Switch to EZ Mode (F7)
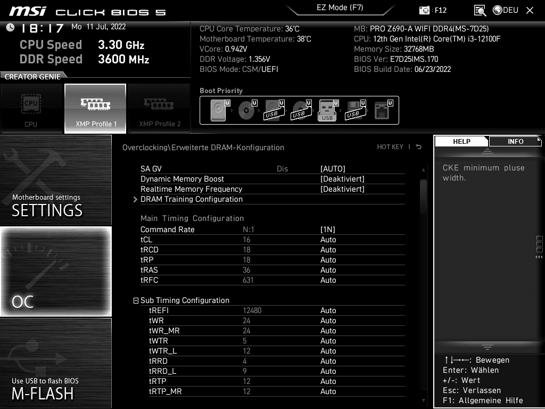 (x=340, y=7)
